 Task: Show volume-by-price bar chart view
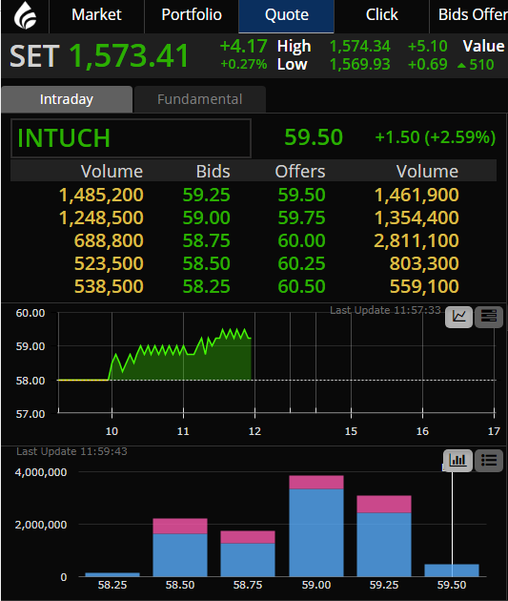457,460
